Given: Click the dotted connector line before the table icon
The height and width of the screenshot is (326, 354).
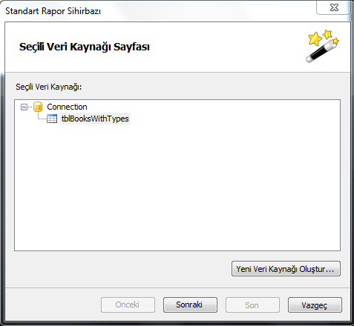Looking at the screenshot, I should click(x=42, y=117).
